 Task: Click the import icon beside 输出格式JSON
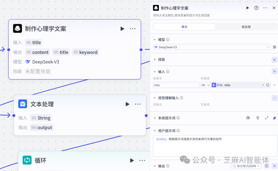[267, 166]
